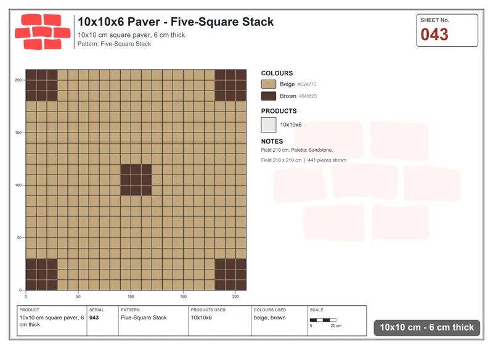Click the horizontal axis label 50
This screenshot has width=493, height=349.
pos(78,297)
